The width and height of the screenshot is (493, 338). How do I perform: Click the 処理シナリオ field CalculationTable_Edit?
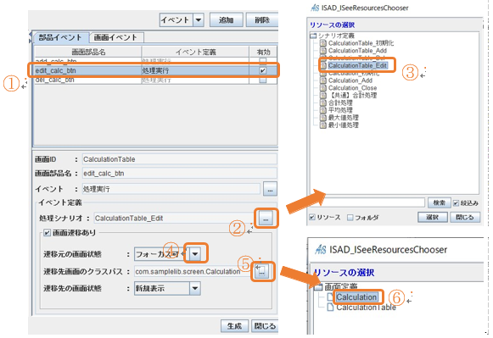click(x=175, y=218)
